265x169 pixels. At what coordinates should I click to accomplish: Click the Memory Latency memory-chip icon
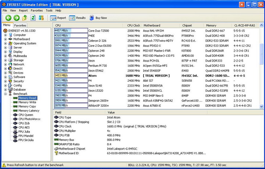(15, 111)
